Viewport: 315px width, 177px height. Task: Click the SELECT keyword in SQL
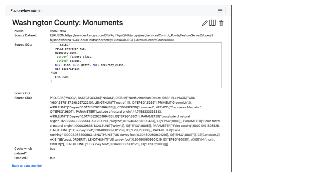tap(65, 45)
